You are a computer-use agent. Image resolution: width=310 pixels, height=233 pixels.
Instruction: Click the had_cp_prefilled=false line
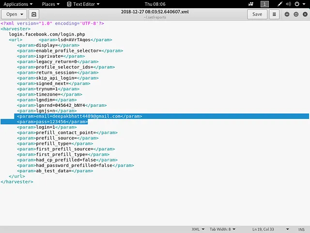pyautogui.click(x=67, y=160)
